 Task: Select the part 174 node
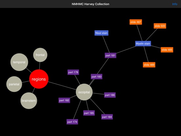(72, 122)
